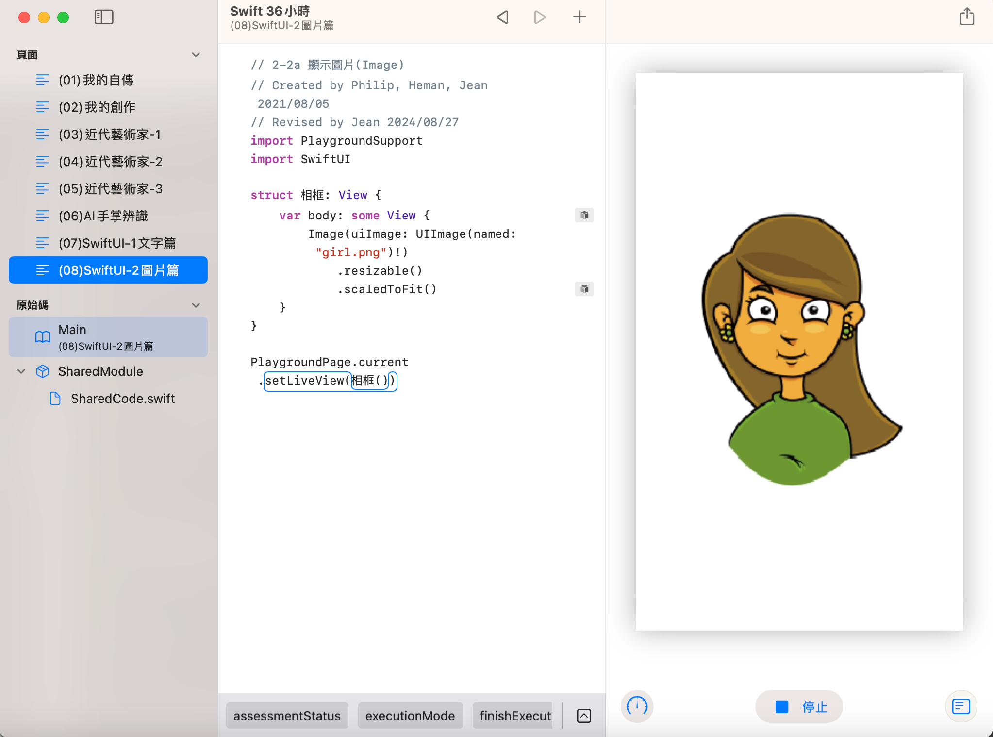The image size is (993, 737).
Task: Collapse the 原始碼 section chevron
Action: [x=196, y=305]
